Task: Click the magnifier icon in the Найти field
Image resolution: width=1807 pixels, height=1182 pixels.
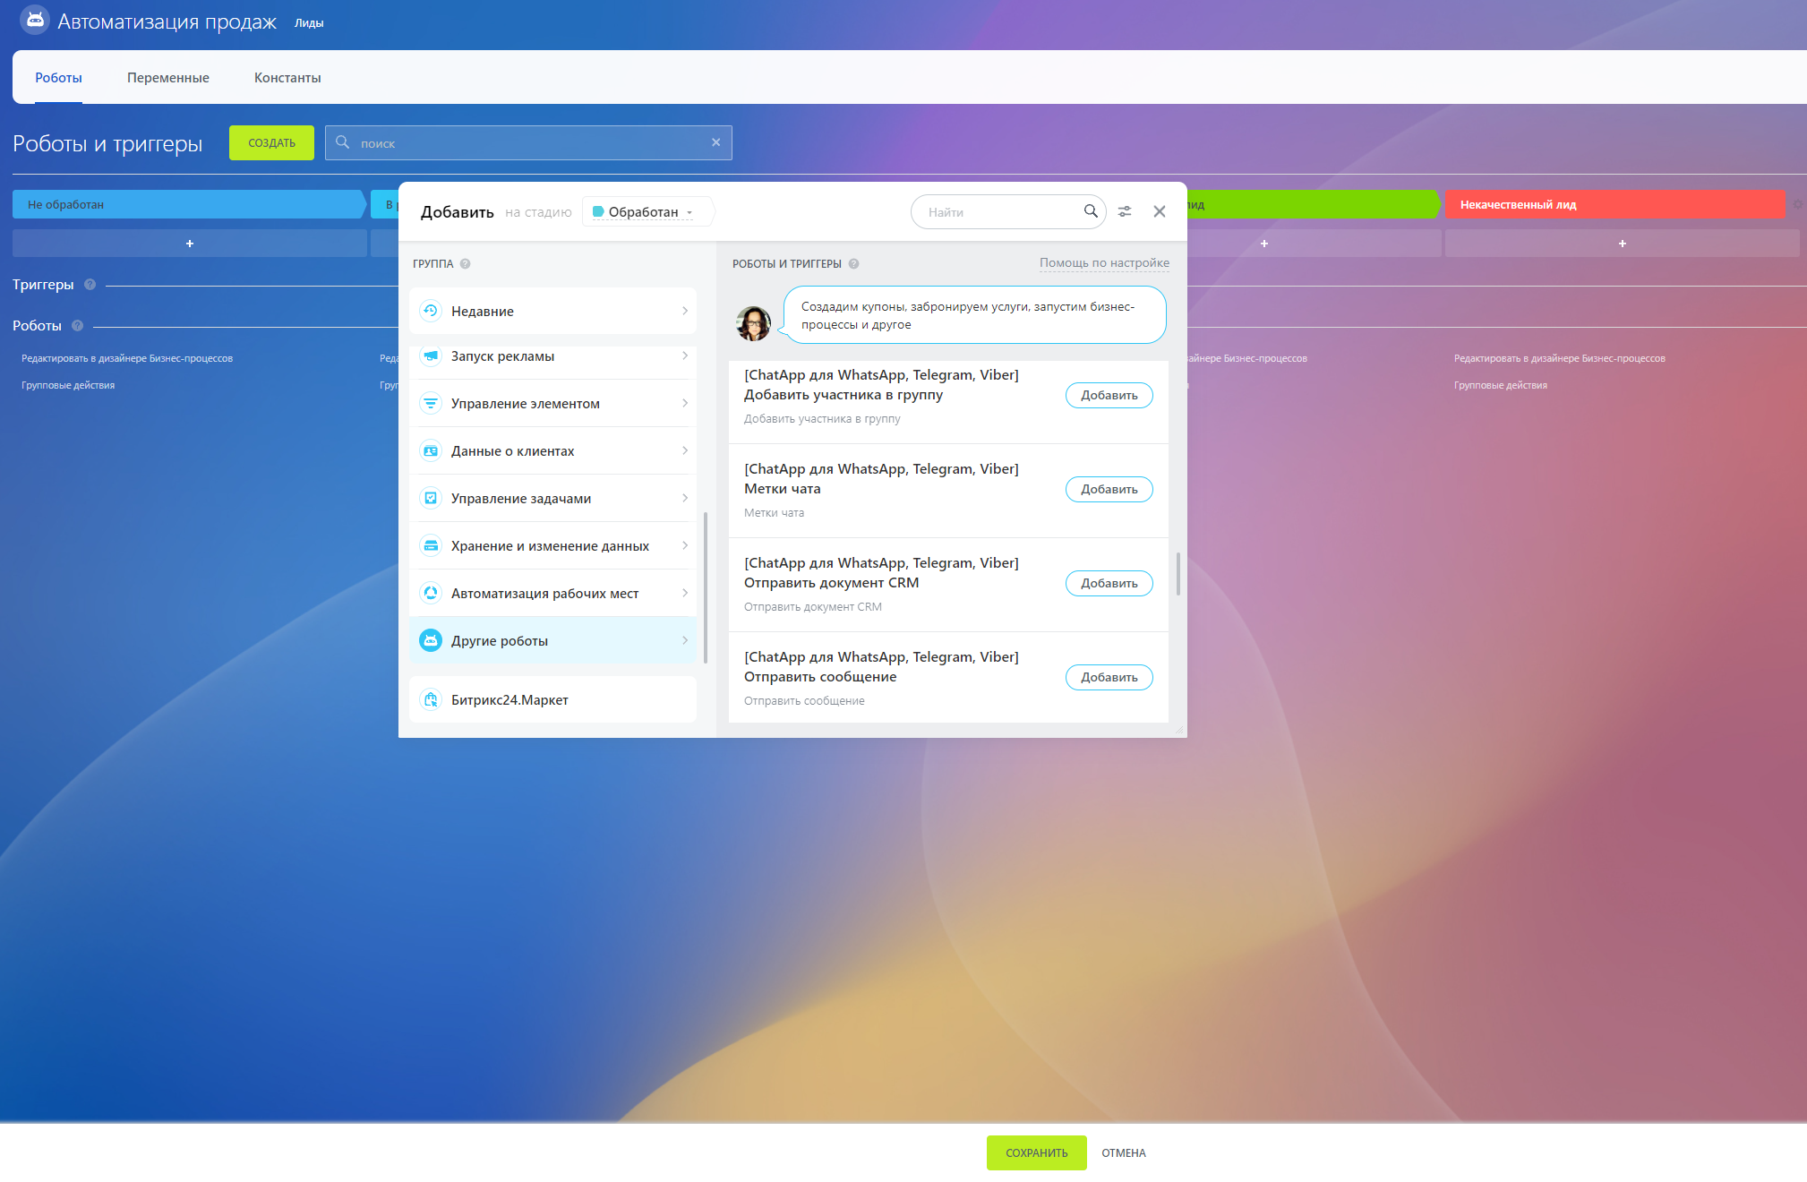Action: click(x=1091, y=211)
